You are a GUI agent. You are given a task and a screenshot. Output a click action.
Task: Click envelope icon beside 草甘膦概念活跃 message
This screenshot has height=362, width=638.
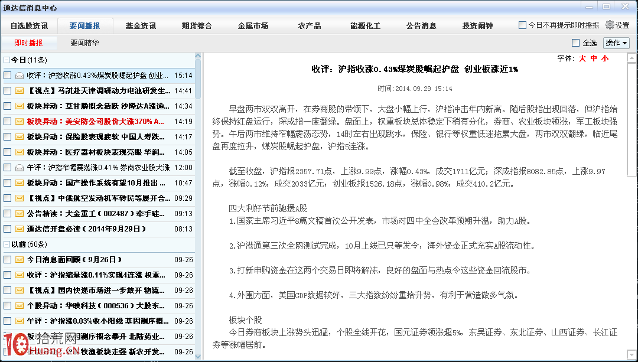(19, 106)
